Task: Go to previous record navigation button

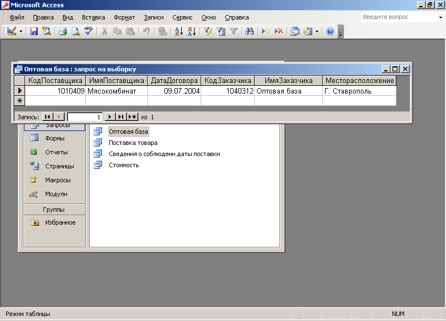Action: pyautogui.click(x=59, y=117)
